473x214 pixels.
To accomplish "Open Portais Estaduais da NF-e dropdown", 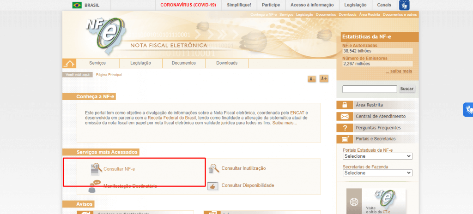I will click(377, 156).
